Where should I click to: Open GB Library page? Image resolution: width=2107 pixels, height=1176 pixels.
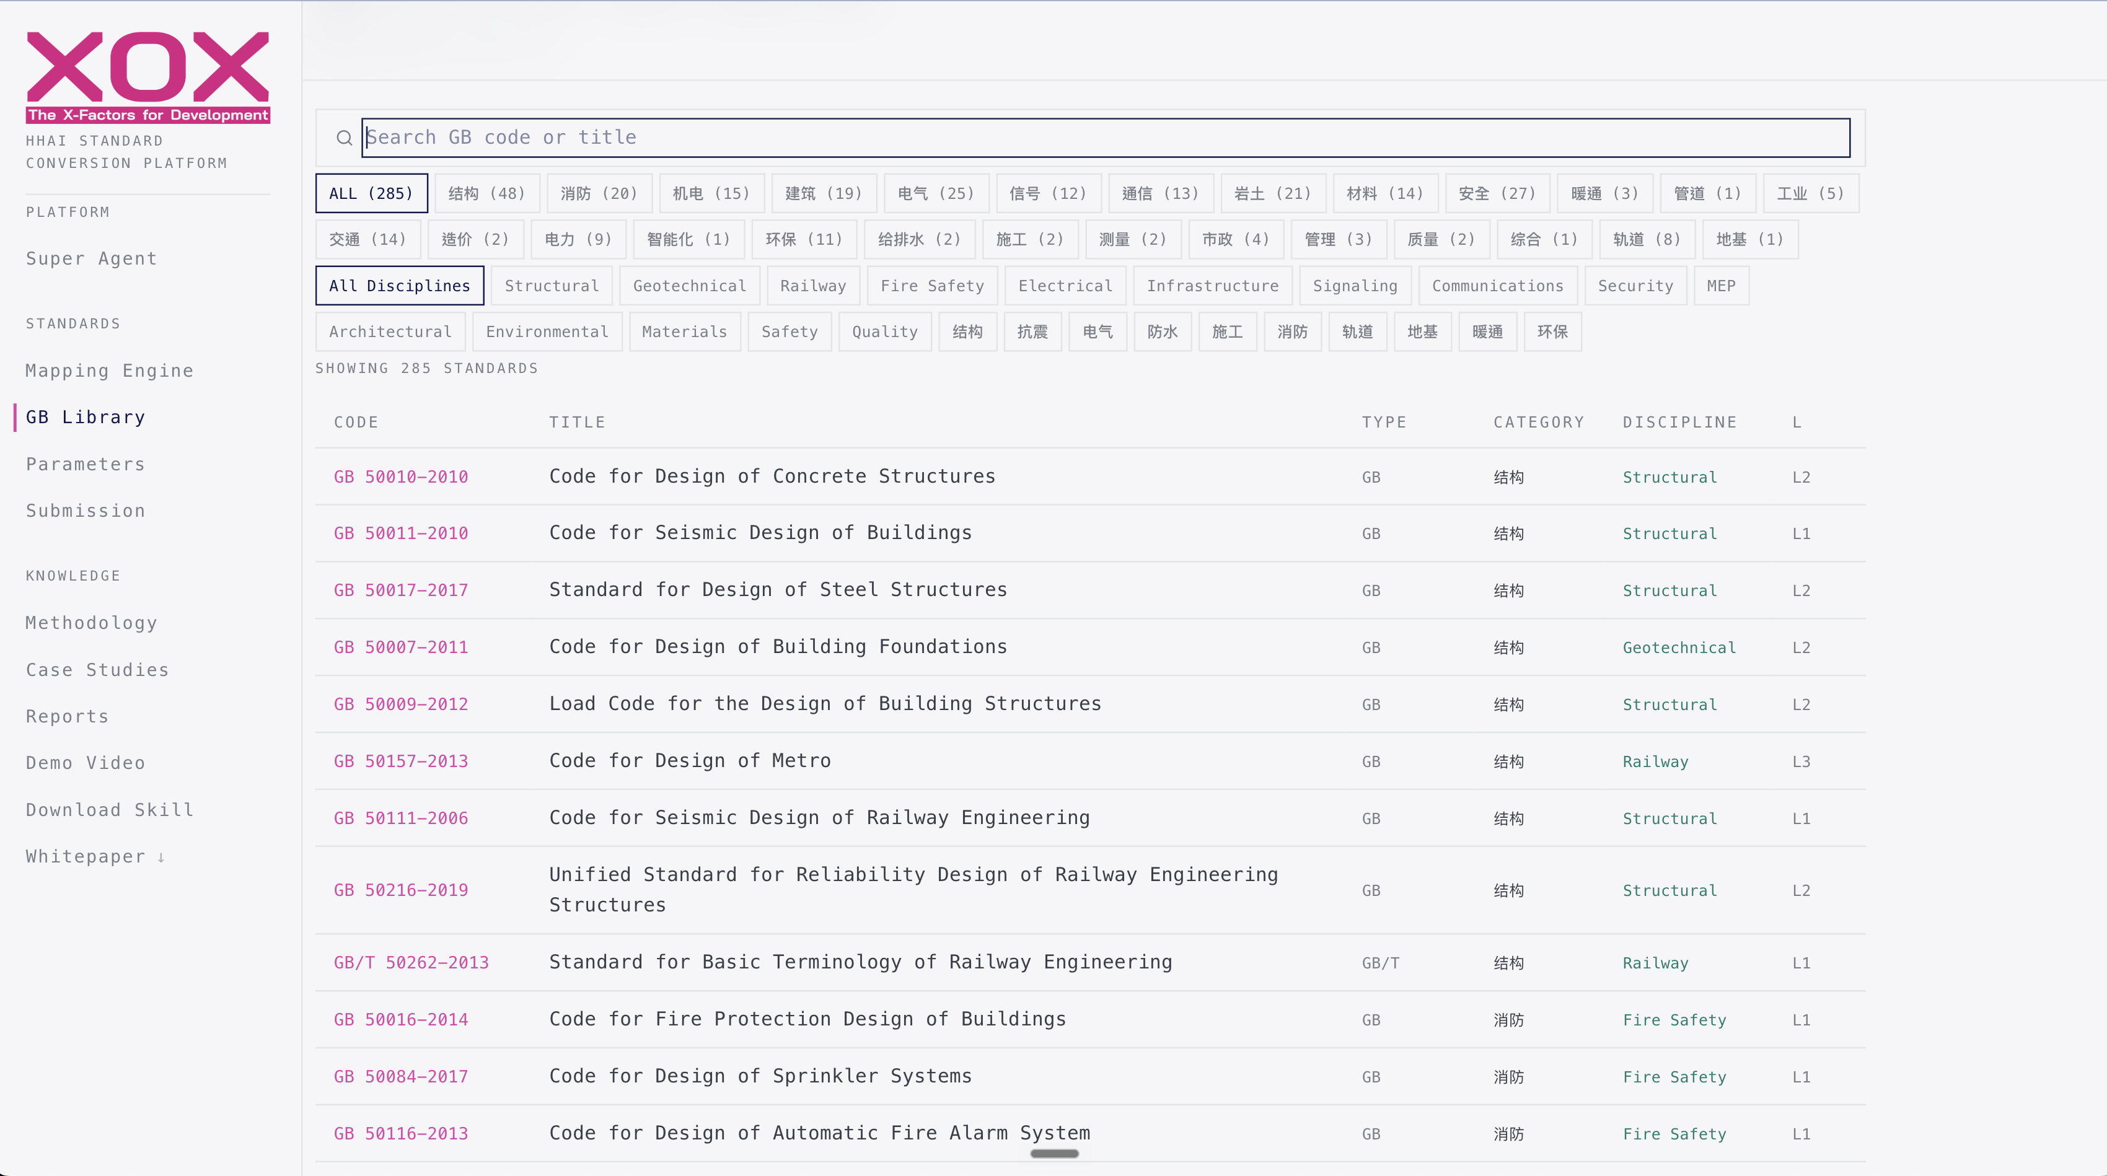tap(86, 417)
